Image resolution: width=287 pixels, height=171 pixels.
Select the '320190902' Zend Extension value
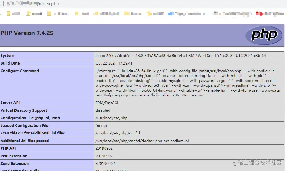pos(105,164)
